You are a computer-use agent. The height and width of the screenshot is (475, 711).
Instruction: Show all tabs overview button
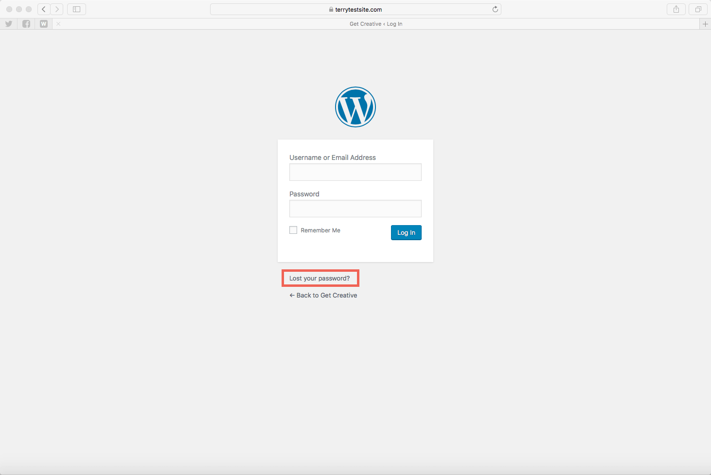pos(698,9)
